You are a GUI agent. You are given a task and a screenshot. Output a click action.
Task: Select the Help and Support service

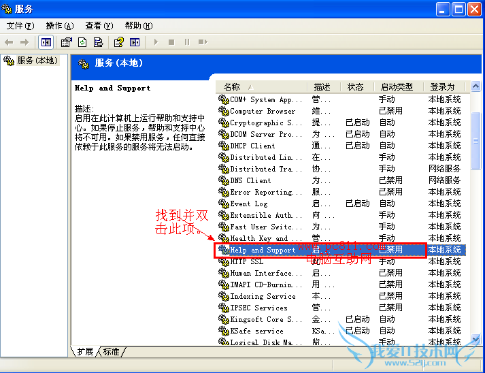tap(263, 250)
